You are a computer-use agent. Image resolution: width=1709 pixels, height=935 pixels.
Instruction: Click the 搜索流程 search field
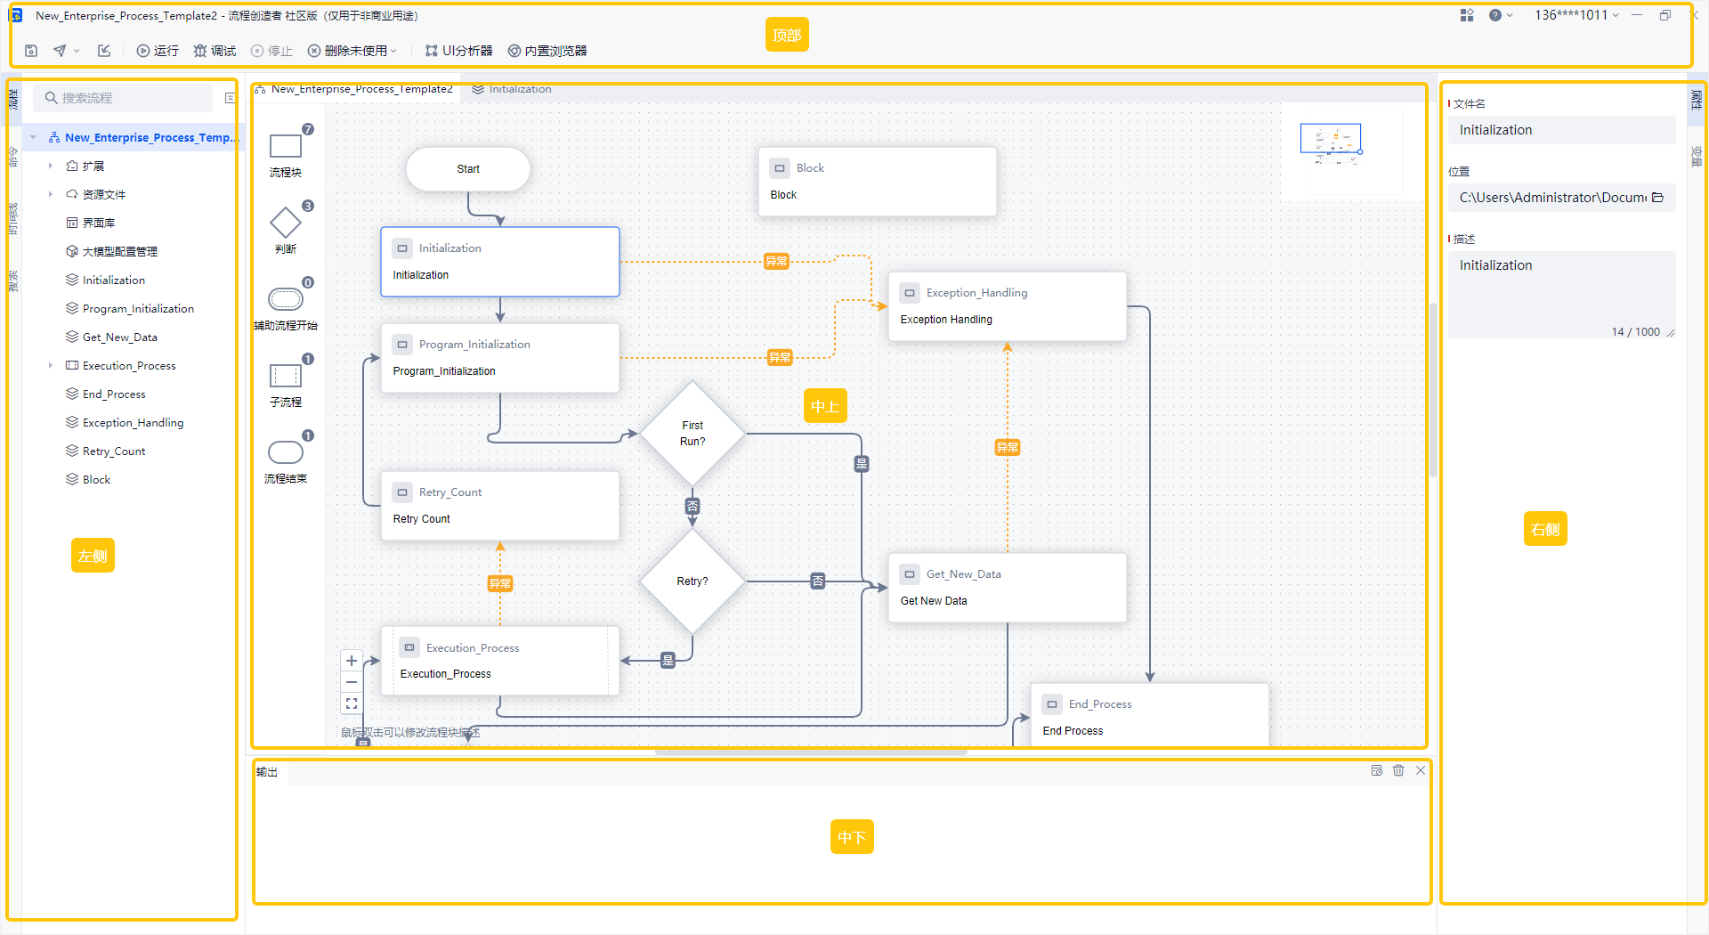(x=125, y=98)
